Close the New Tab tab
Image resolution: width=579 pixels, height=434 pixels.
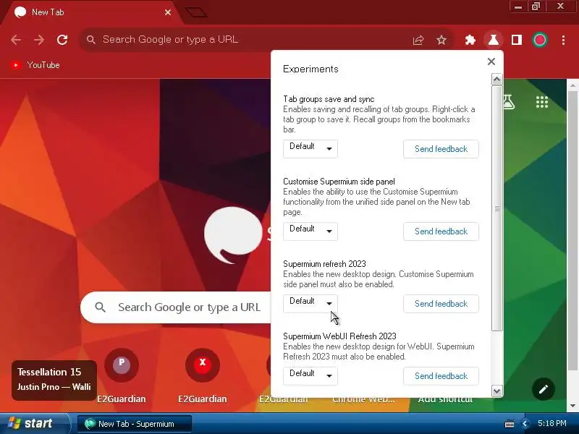[168, 12]
